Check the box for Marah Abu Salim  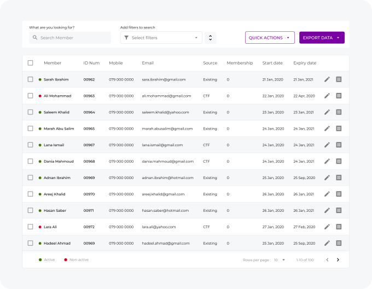tap(31, 129)
